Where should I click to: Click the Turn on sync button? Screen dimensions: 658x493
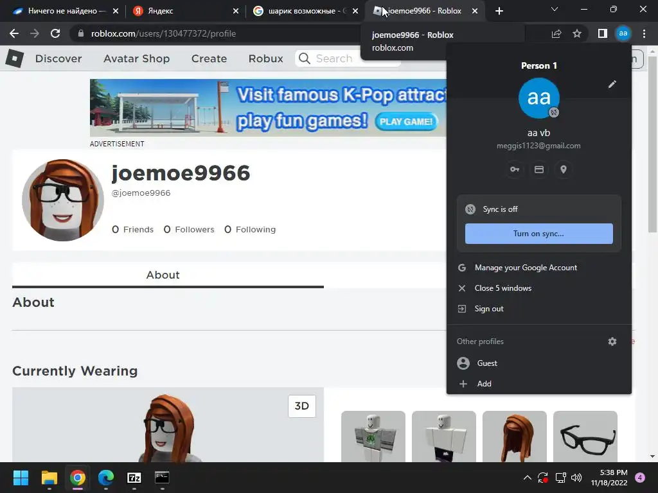coord(539,234)
